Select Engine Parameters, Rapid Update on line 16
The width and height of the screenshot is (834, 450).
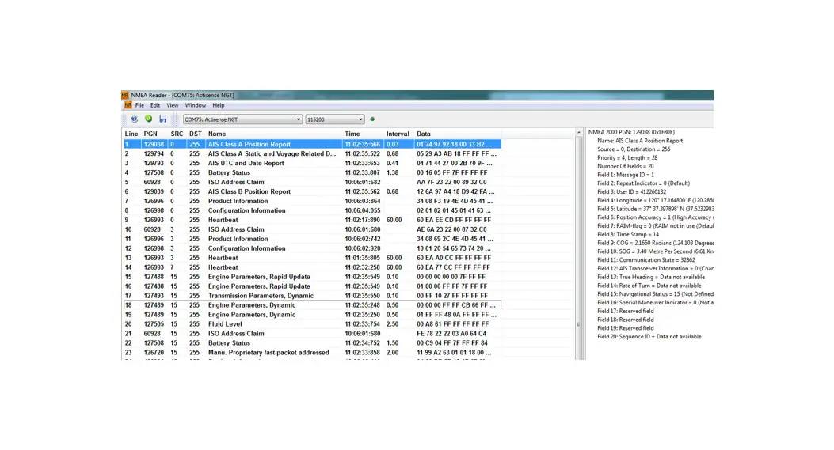point(312,286)
